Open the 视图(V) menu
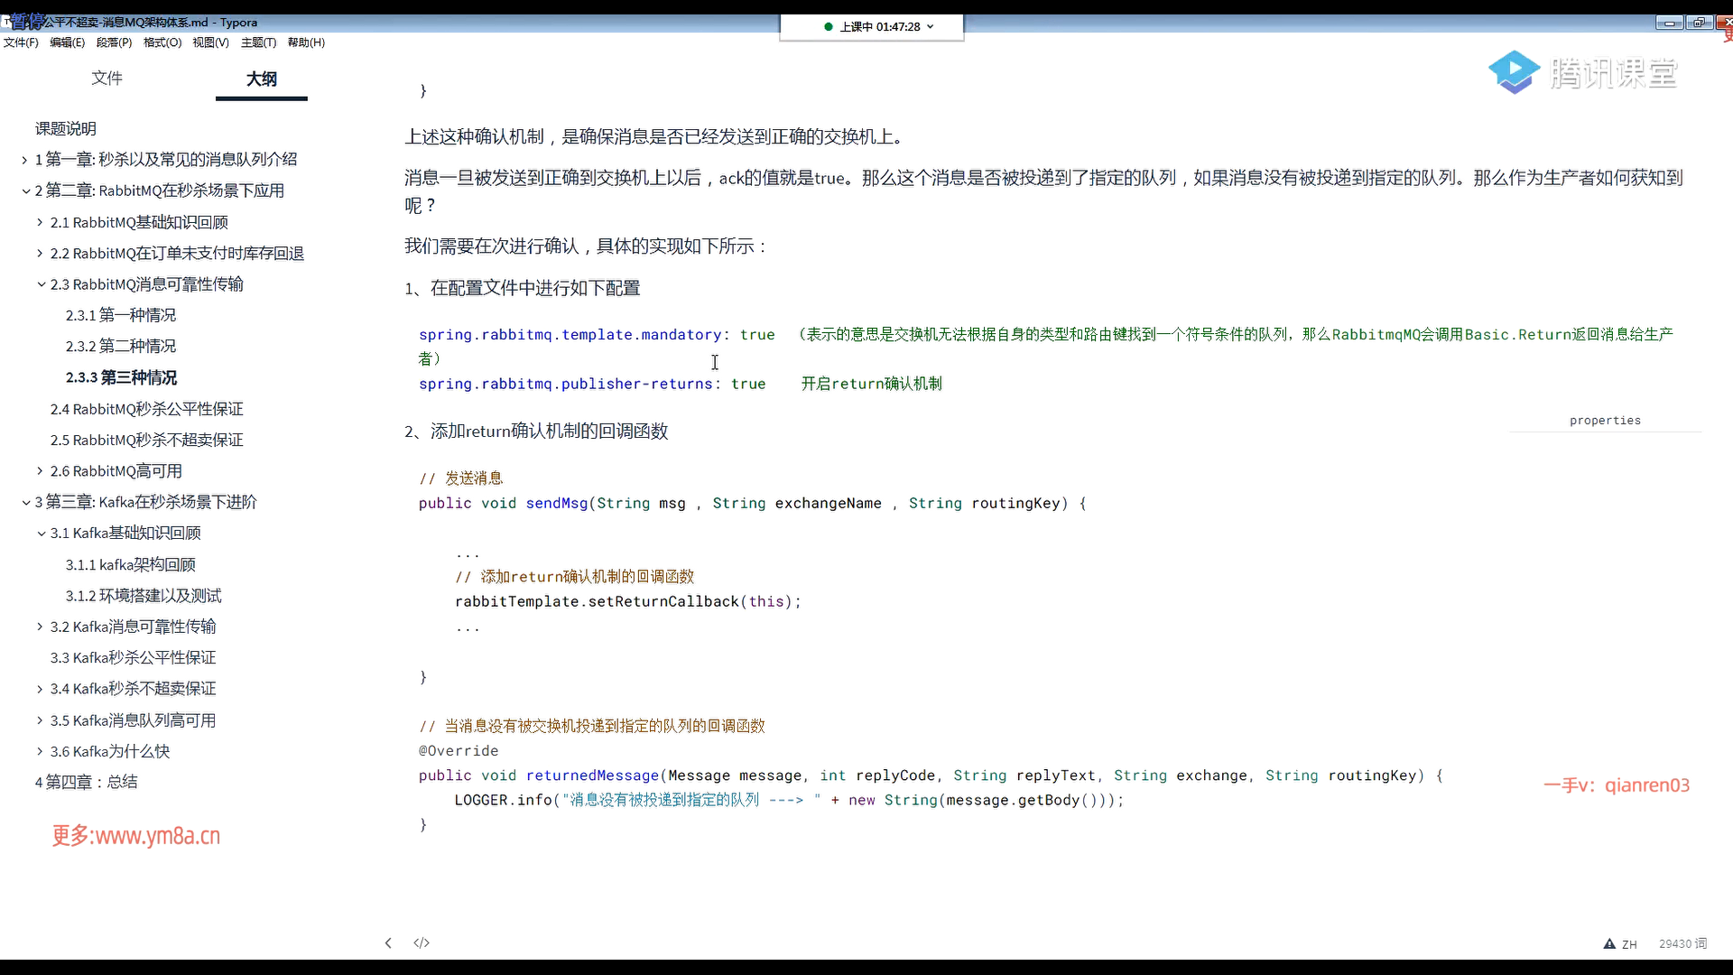This screenshot has height=975, width=1733. (210, 42)
